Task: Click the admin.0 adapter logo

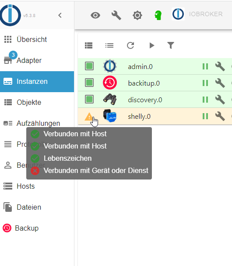Action: click(x=110, y=66)
